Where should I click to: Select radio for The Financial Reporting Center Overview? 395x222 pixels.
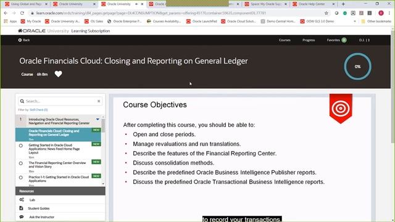point(21,163)
